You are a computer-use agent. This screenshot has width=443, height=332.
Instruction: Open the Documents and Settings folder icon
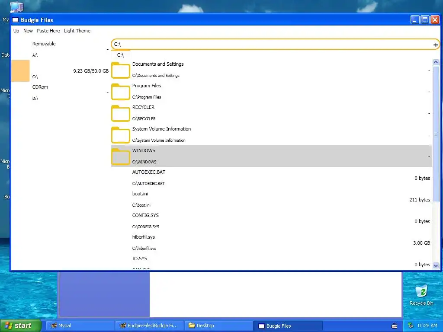coord(120,70)
